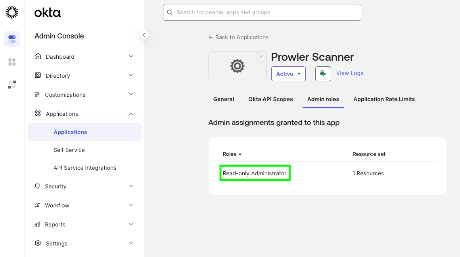Click the Customizations sidebar label
460x257 pixels.
(65, 95)
